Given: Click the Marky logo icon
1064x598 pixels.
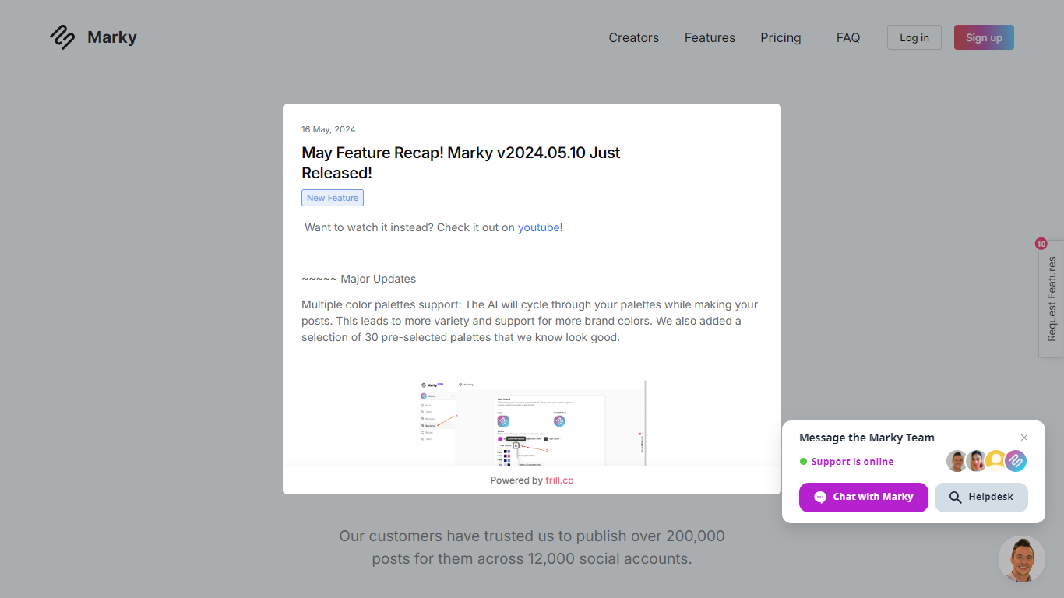Looking at the screenshot, I should pos(62,37).
